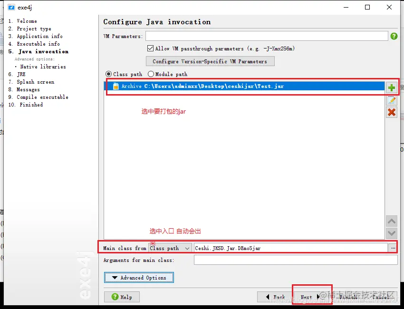Go to step 4 Executable info
This screenshot has height=309, width=404.
[x=34, y=44]
